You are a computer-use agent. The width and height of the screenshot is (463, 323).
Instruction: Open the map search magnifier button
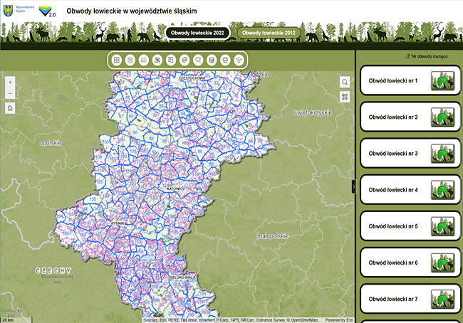click(x=345, y=82)
